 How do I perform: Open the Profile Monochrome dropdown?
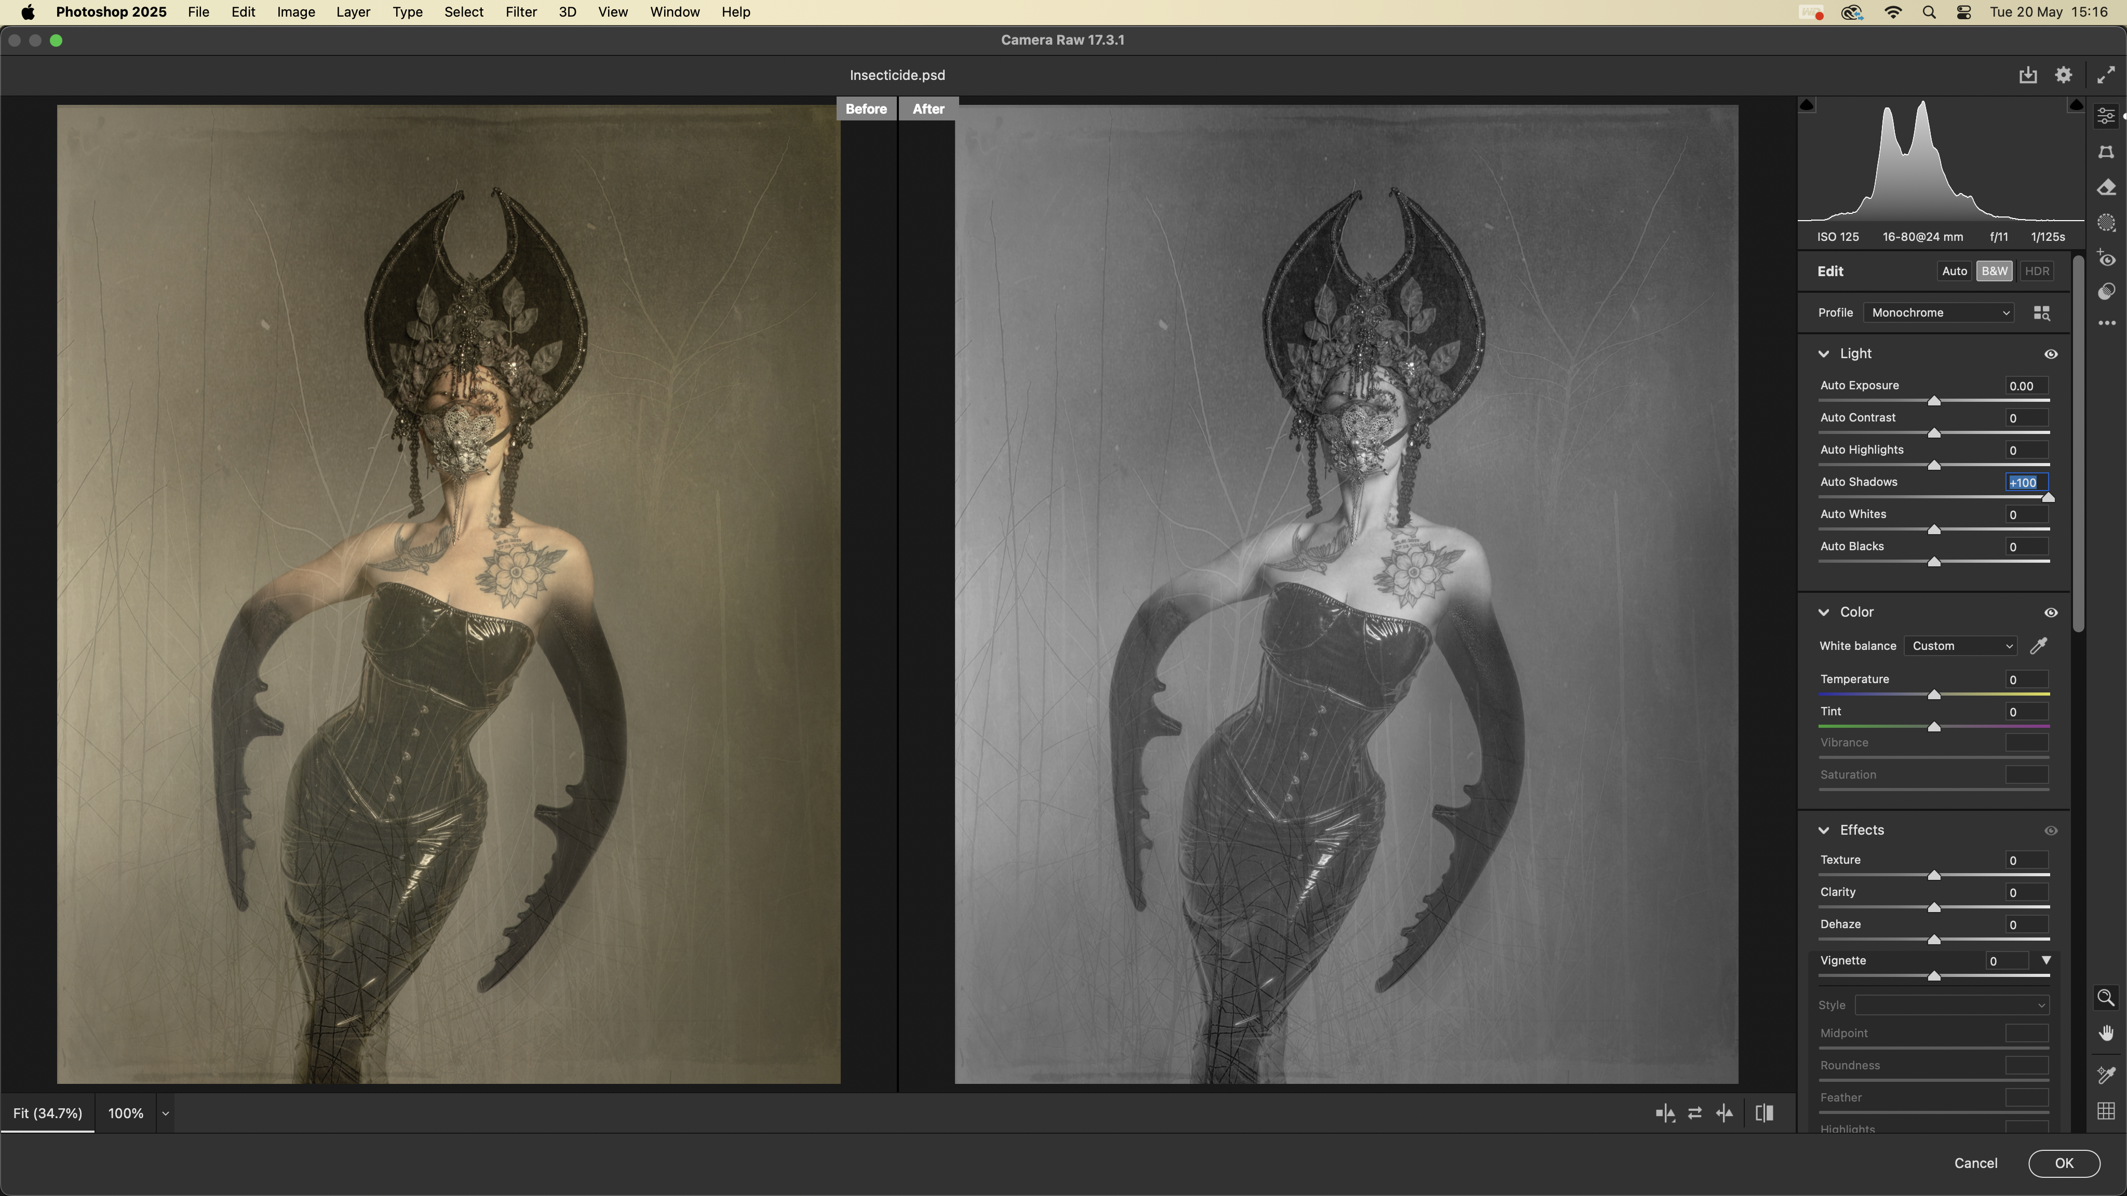(1938, 313)
